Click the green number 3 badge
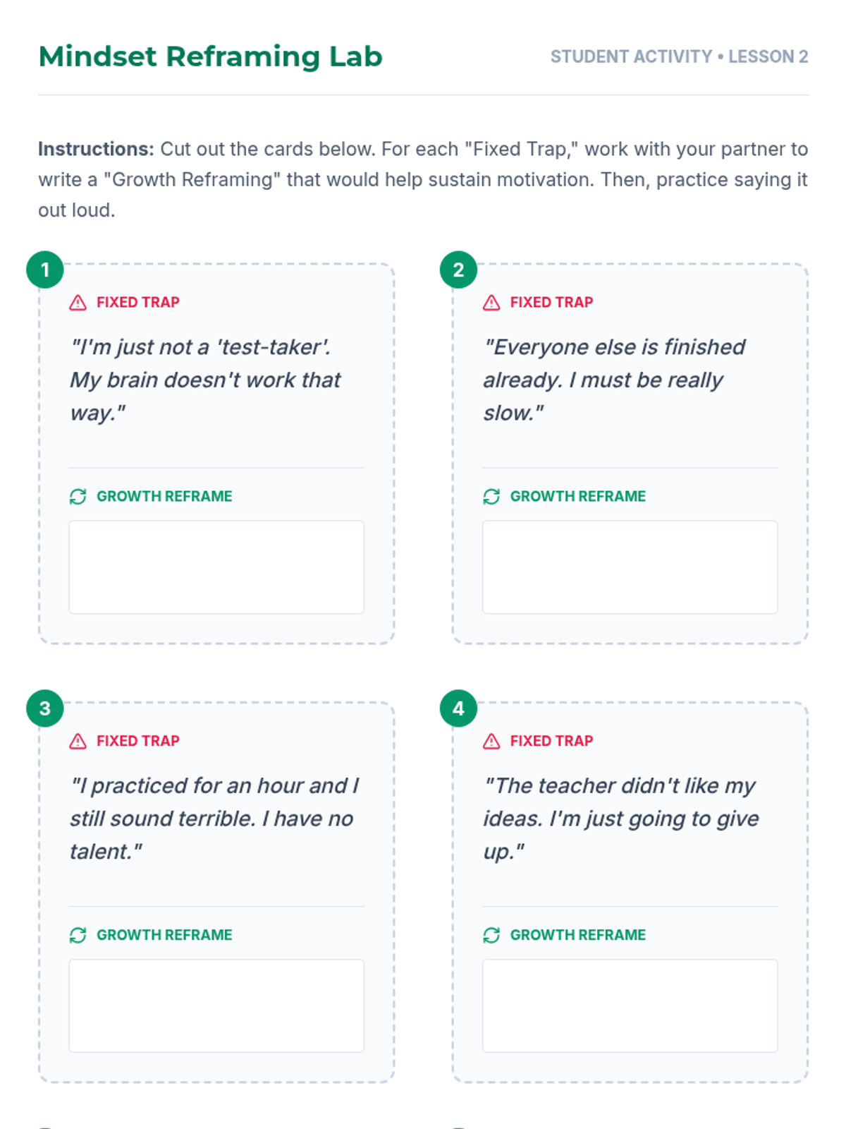The height and width of the screenshot is (1129, 846). 45,708
